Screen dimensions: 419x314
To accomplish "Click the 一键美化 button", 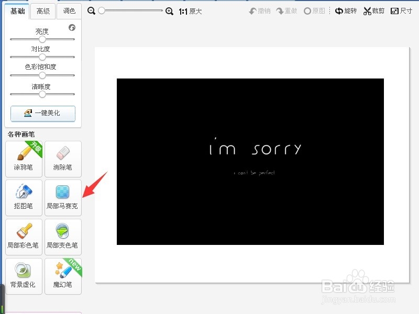I will tap(43, 113).
